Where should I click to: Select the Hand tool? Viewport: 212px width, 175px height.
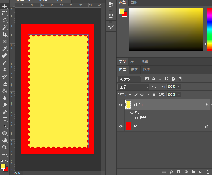coord(5,140)
